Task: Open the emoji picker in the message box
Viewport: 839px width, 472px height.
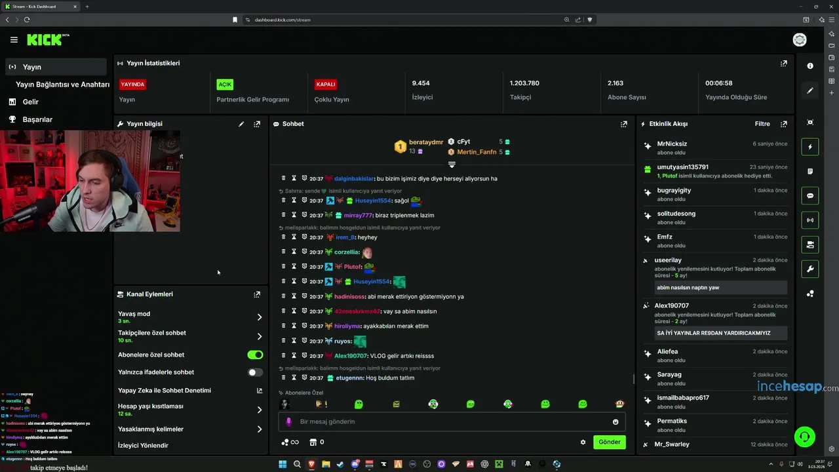Action: [615, 422]
